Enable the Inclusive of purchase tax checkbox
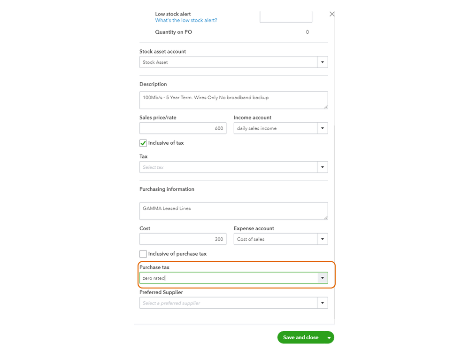 pos(143,254)
